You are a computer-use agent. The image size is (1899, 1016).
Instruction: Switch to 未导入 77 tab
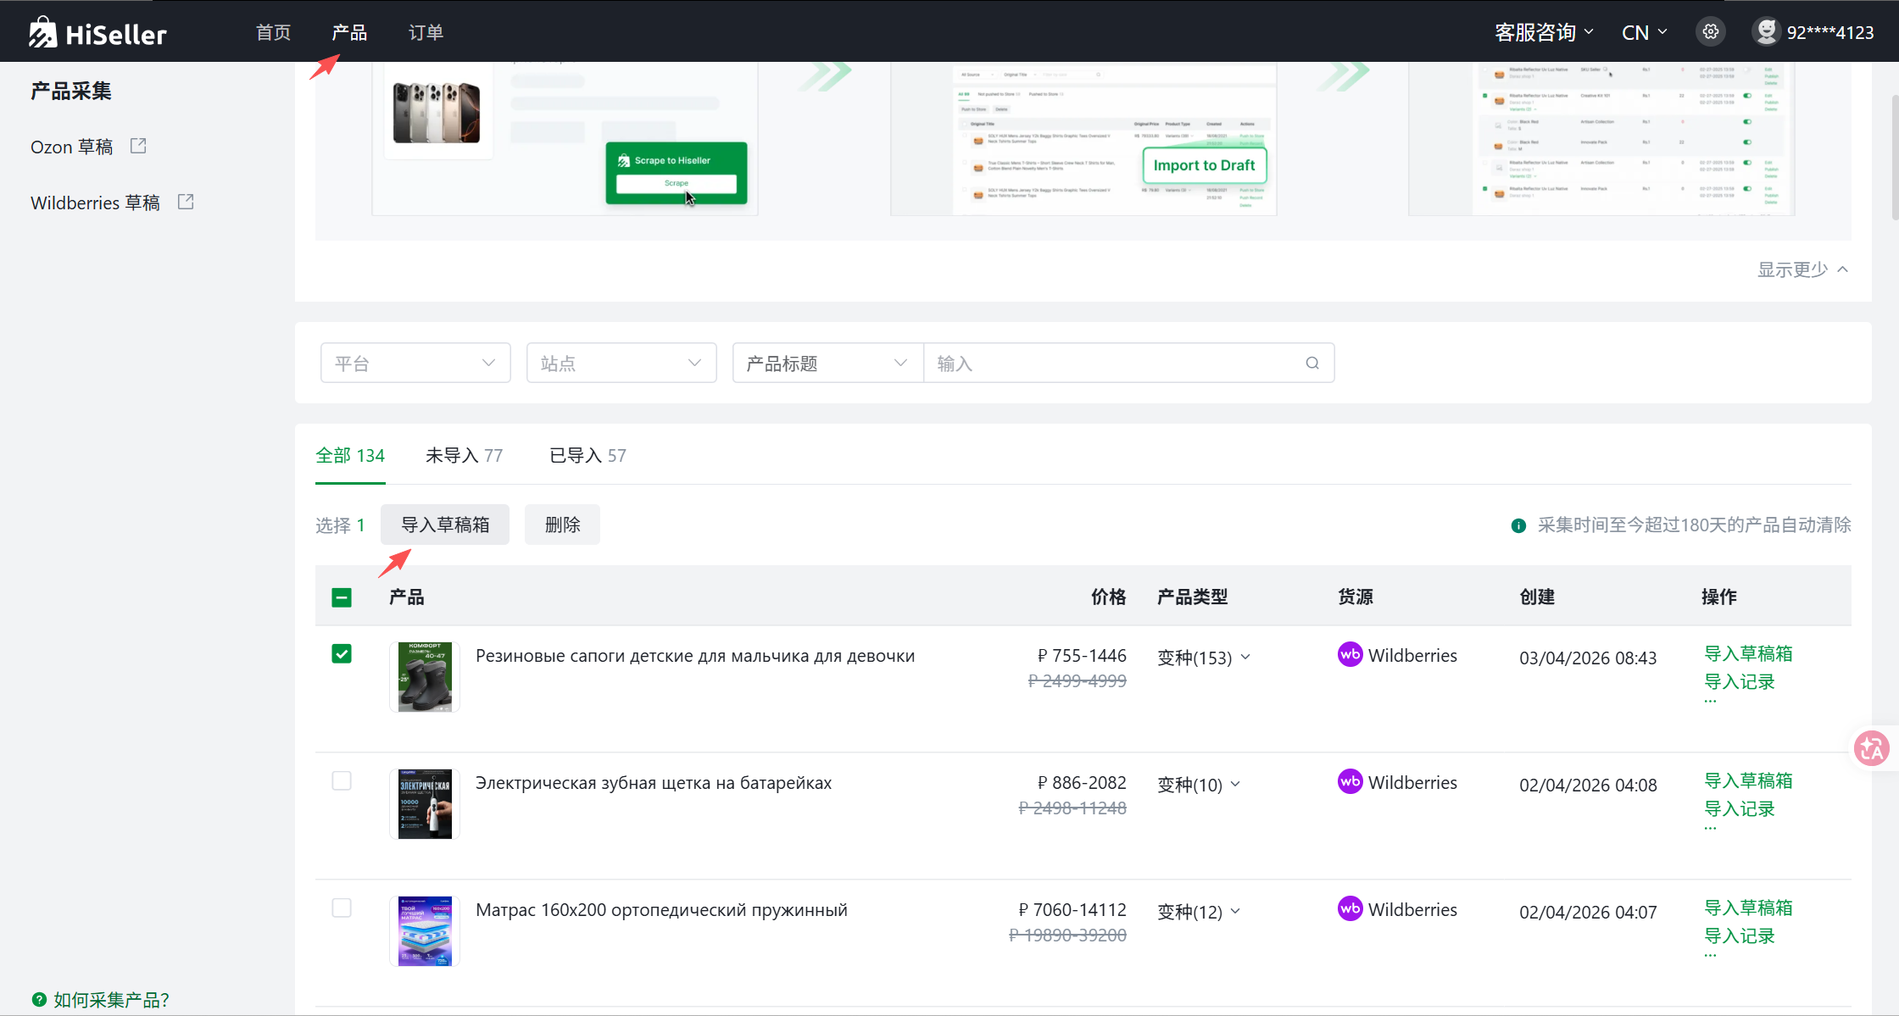tap(464, 456)
